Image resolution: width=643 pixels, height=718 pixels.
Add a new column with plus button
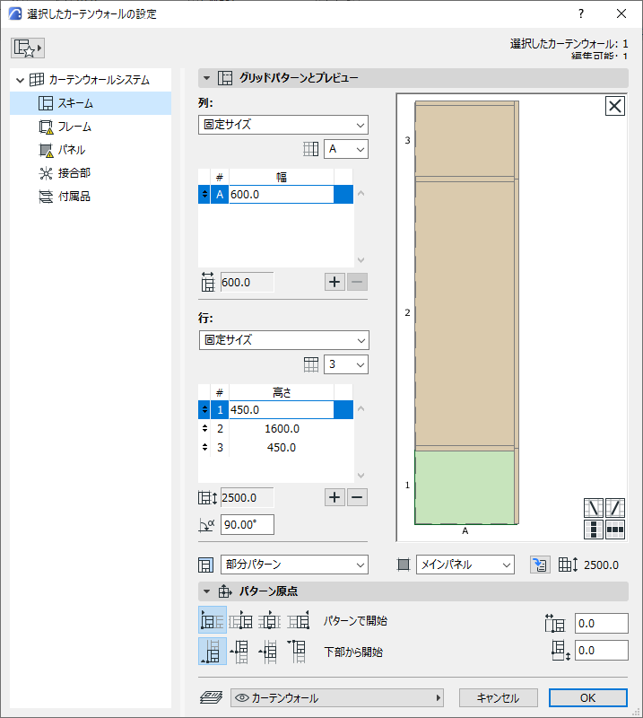point(335,282)
